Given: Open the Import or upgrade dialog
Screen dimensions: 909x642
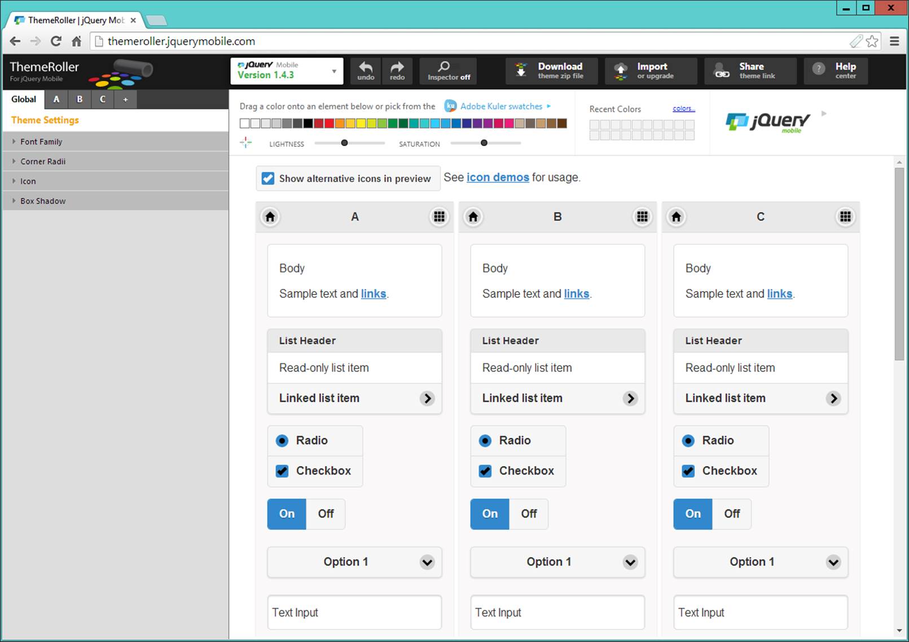Looking at the screenshot, I should [x=651, y=71].
